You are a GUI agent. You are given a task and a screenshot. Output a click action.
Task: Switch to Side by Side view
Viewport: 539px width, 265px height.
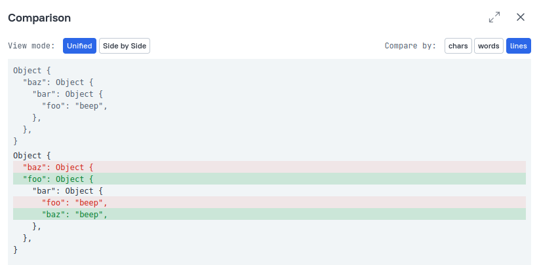click(x=125, y=46)
